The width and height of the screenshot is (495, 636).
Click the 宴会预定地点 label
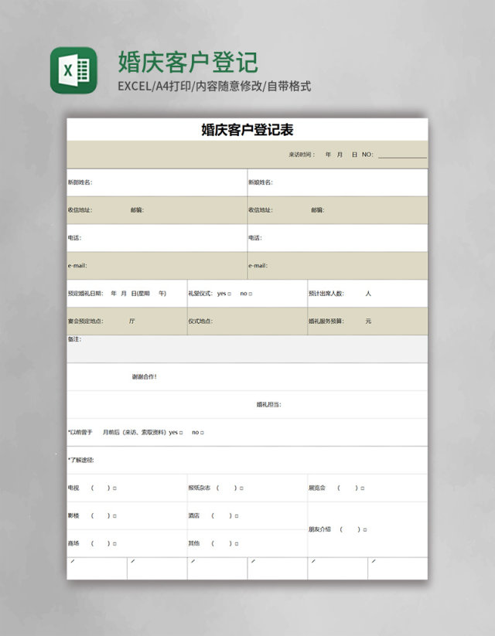[86, 321]
